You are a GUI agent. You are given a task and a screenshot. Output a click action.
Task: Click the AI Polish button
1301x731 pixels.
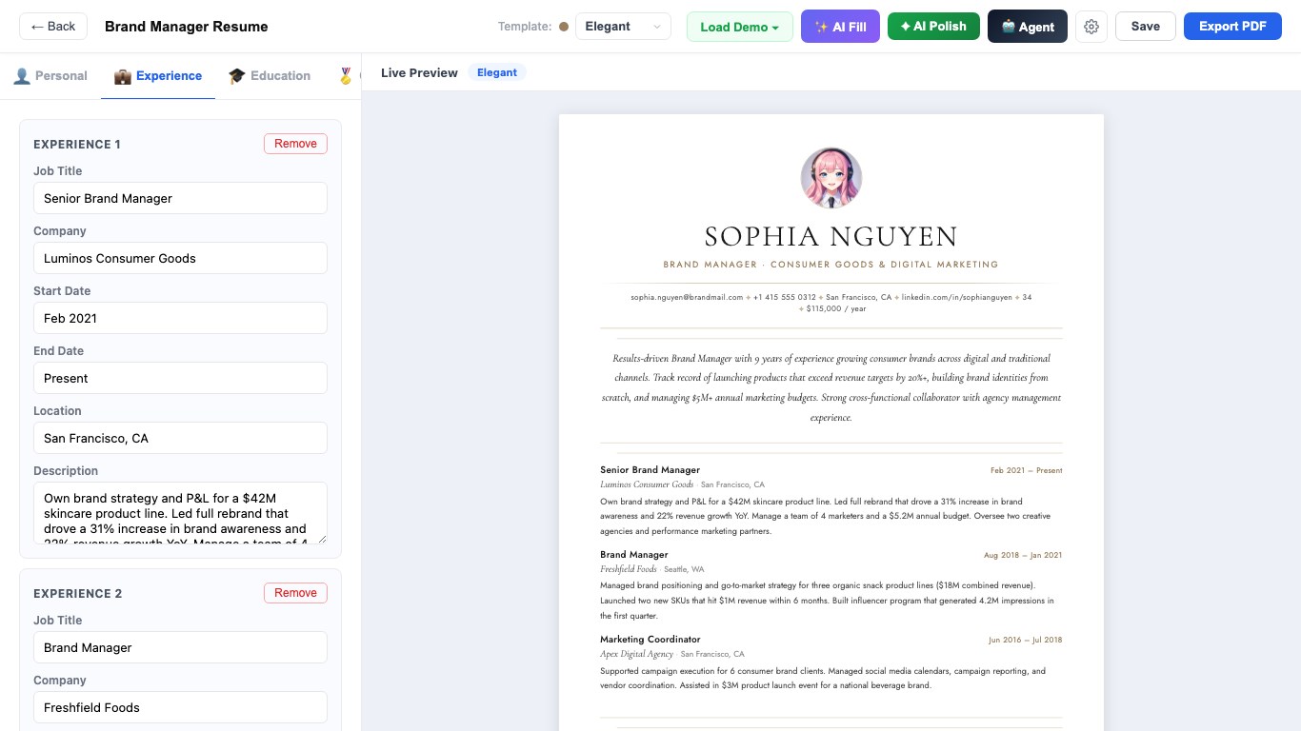click(x=933, y=27)
